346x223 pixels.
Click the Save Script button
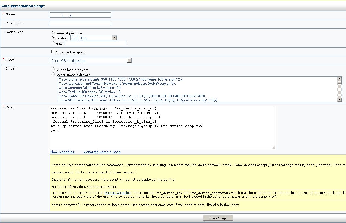click(x=218, y=218)
